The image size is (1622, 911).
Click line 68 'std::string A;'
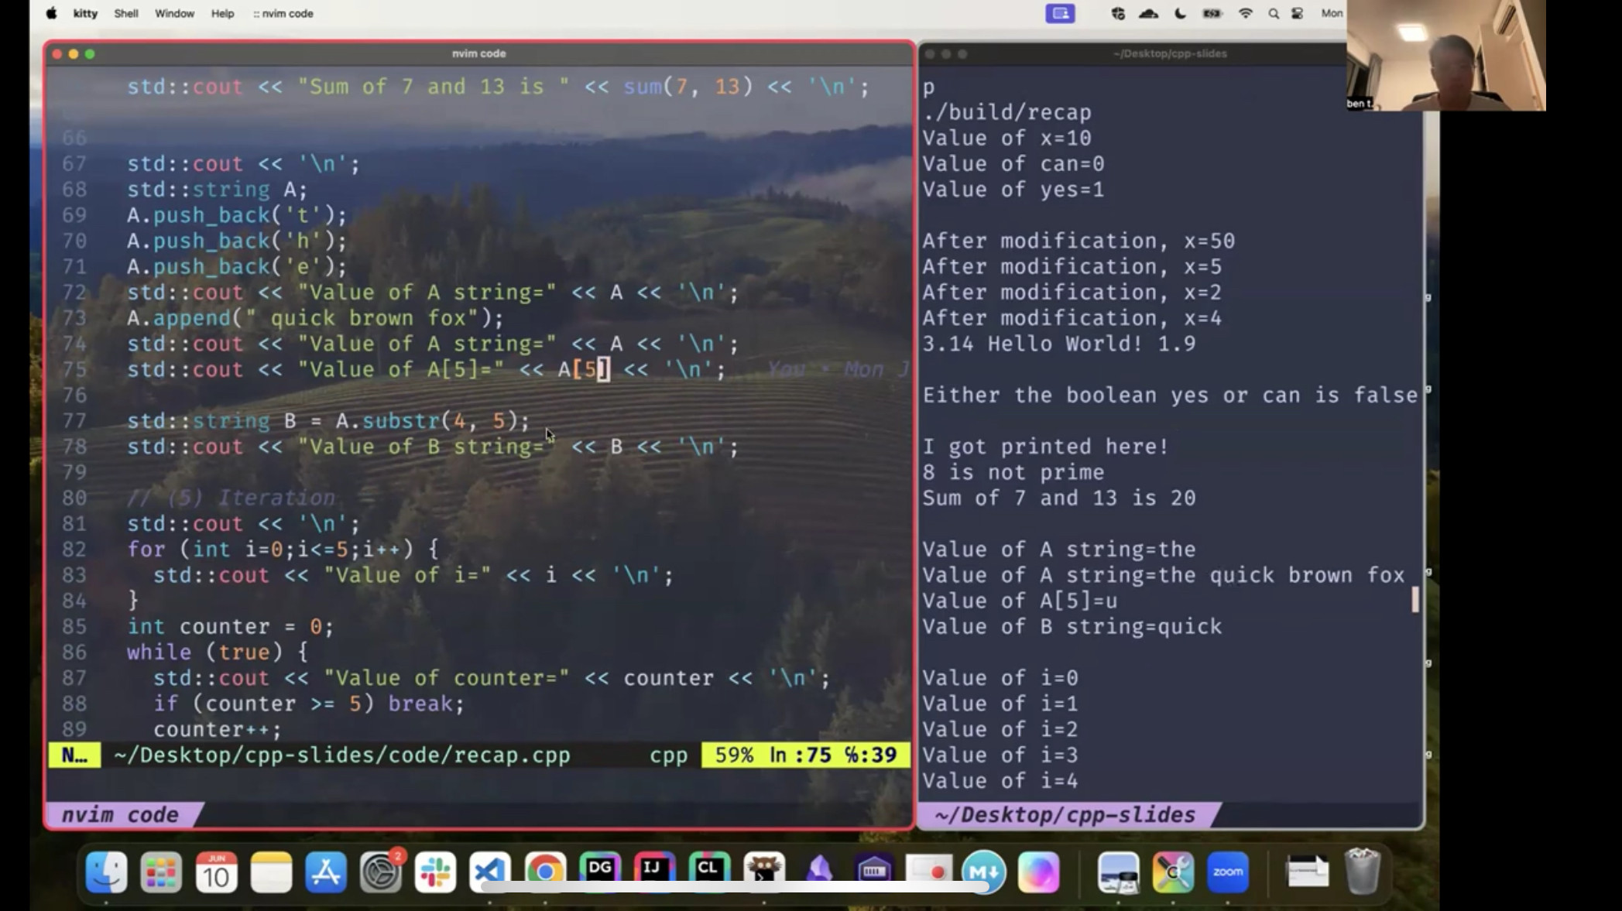(x=218, y=190)
